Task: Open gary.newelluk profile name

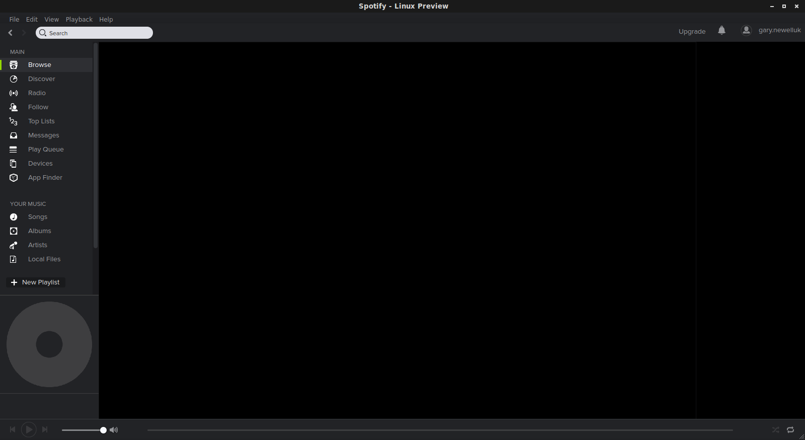Action: pos(779,30)
